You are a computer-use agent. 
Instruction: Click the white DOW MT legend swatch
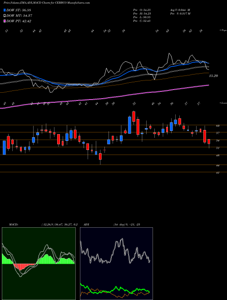click(x=5, y=16)
